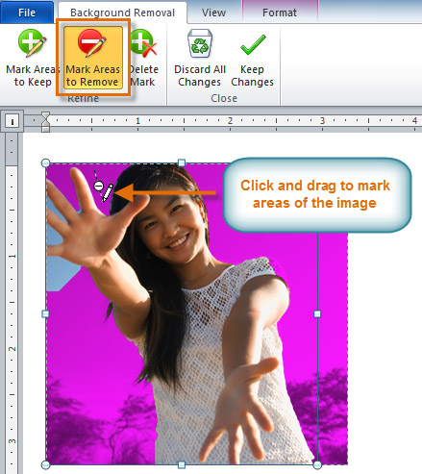Image resolution: width=422 pixels, height=474 pixels.
Task: Open the Format tab
Action: tap(280, 12)
